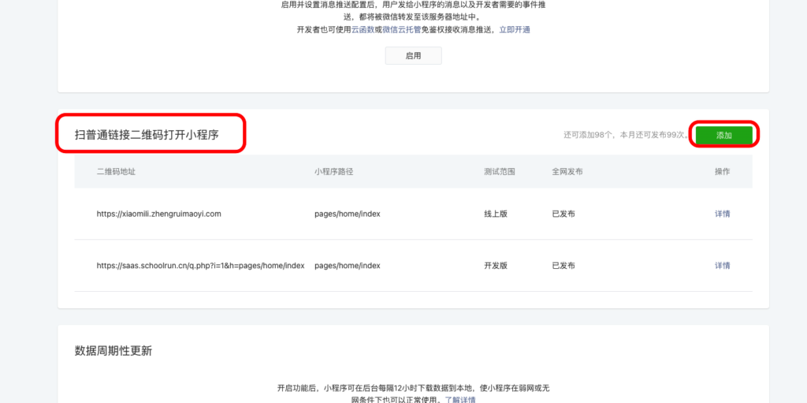Click the 数据周期性更新 section heading
Screen dimensions: 807x403
coord(113,351)
